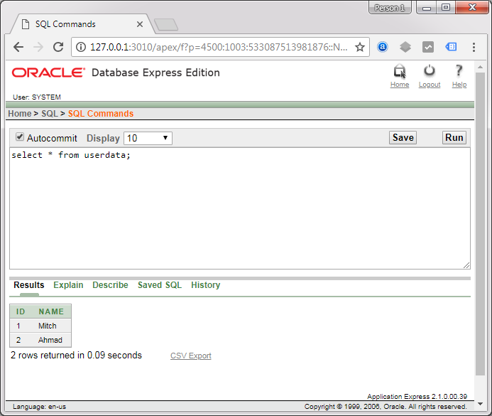The image size is (492, 416).
Task: Switch to the Explain tab
Action: tap(68, 285)
